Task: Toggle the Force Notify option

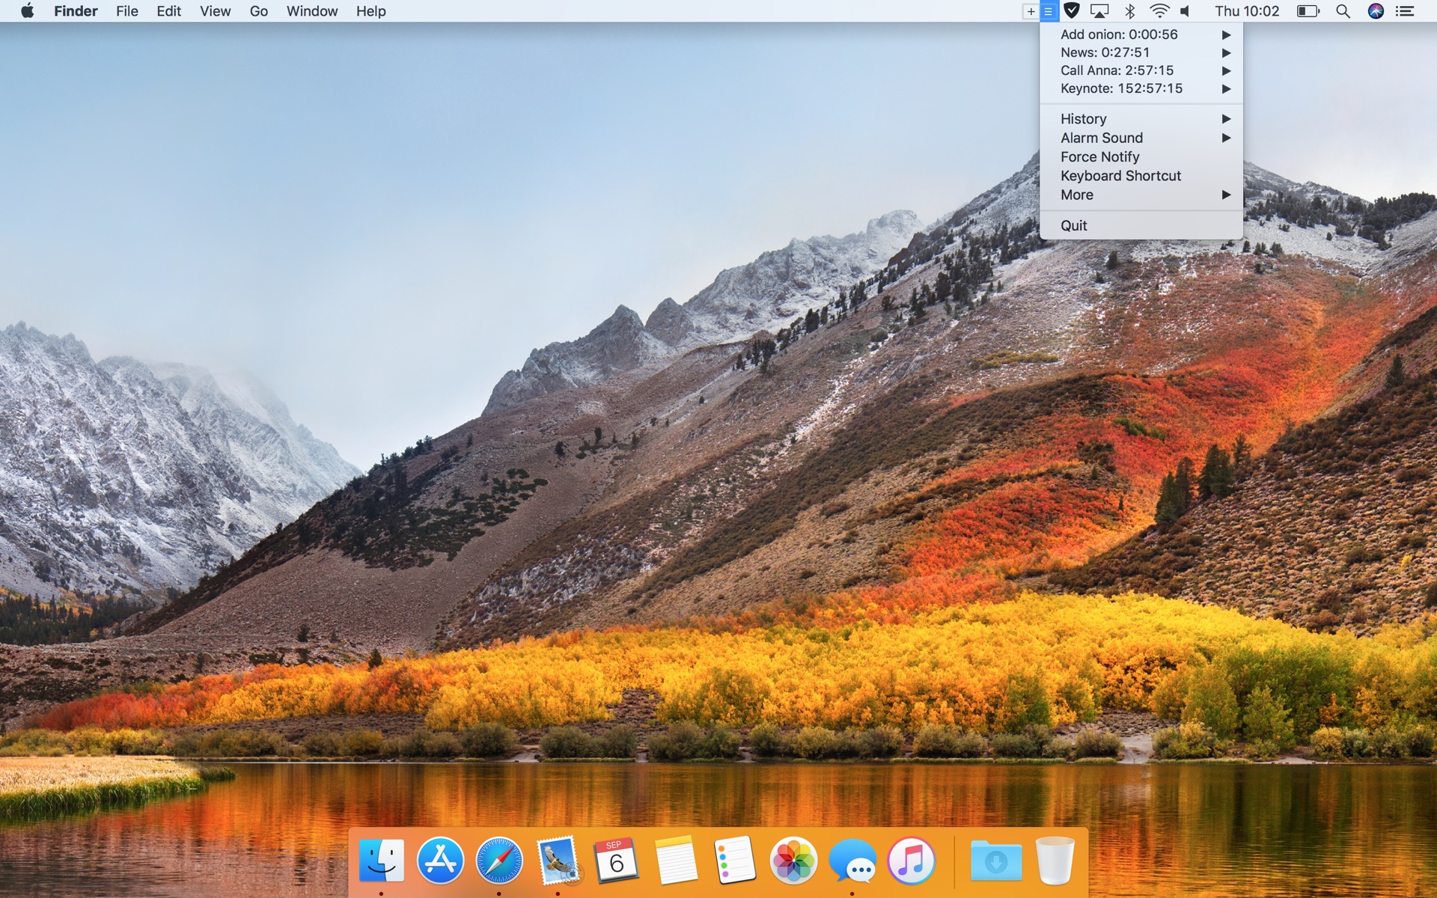Action: click(x=1141, y=156)
